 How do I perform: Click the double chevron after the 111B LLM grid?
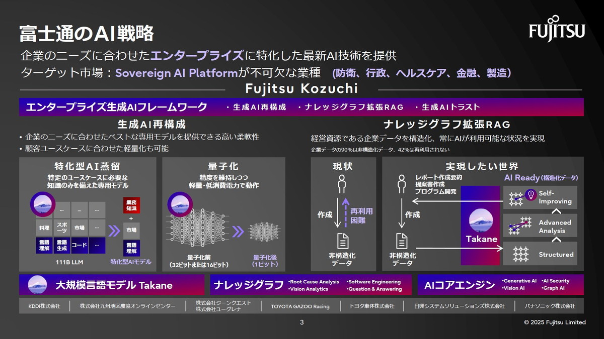(114, 231)
